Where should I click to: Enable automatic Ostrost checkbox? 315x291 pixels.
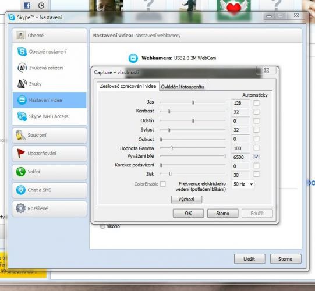256,139
